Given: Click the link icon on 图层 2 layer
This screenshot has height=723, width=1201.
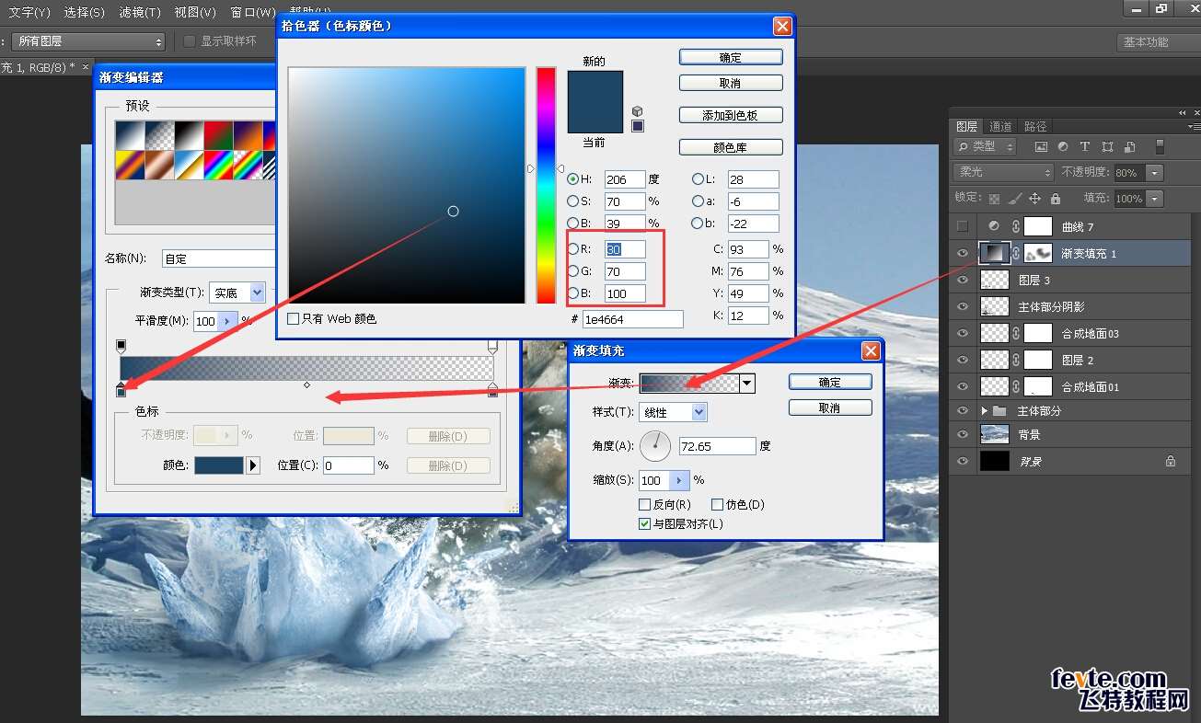Looking at the screenshot, I should click(1016, 360).
